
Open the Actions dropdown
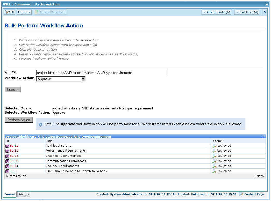pos(24,12)
